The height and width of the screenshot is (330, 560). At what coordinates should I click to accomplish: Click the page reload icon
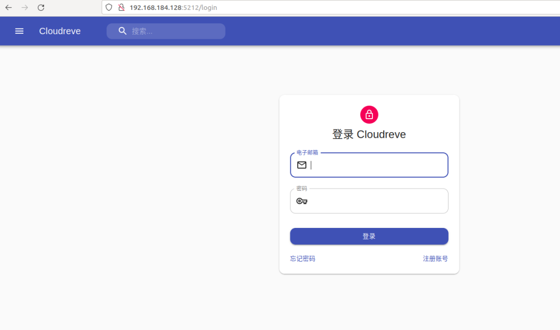point(40,7)
